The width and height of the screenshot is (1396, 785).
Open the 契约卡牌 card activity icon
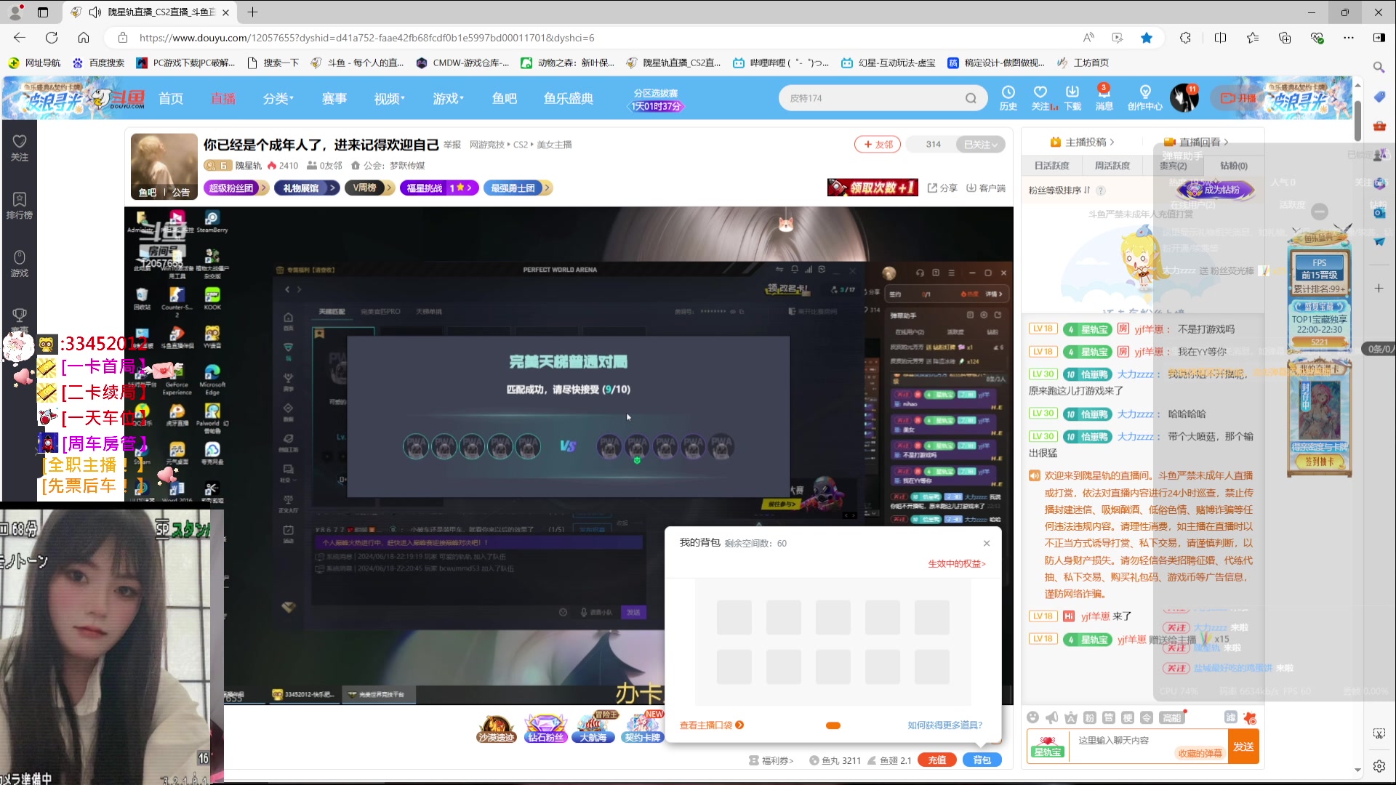tap(642, 728)
